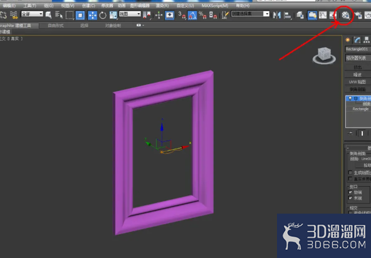Click Select and Manipulate icon

(159, 15)
